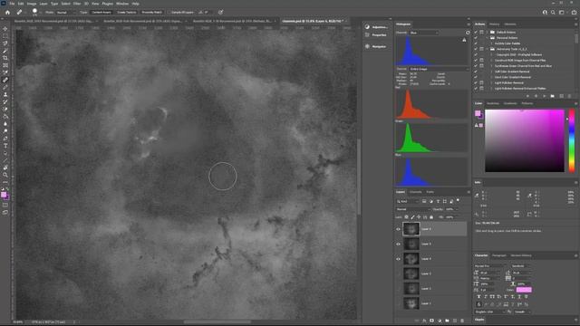
Task: Select the Clone Stamp tool
Action: click(x=5, y=94)
